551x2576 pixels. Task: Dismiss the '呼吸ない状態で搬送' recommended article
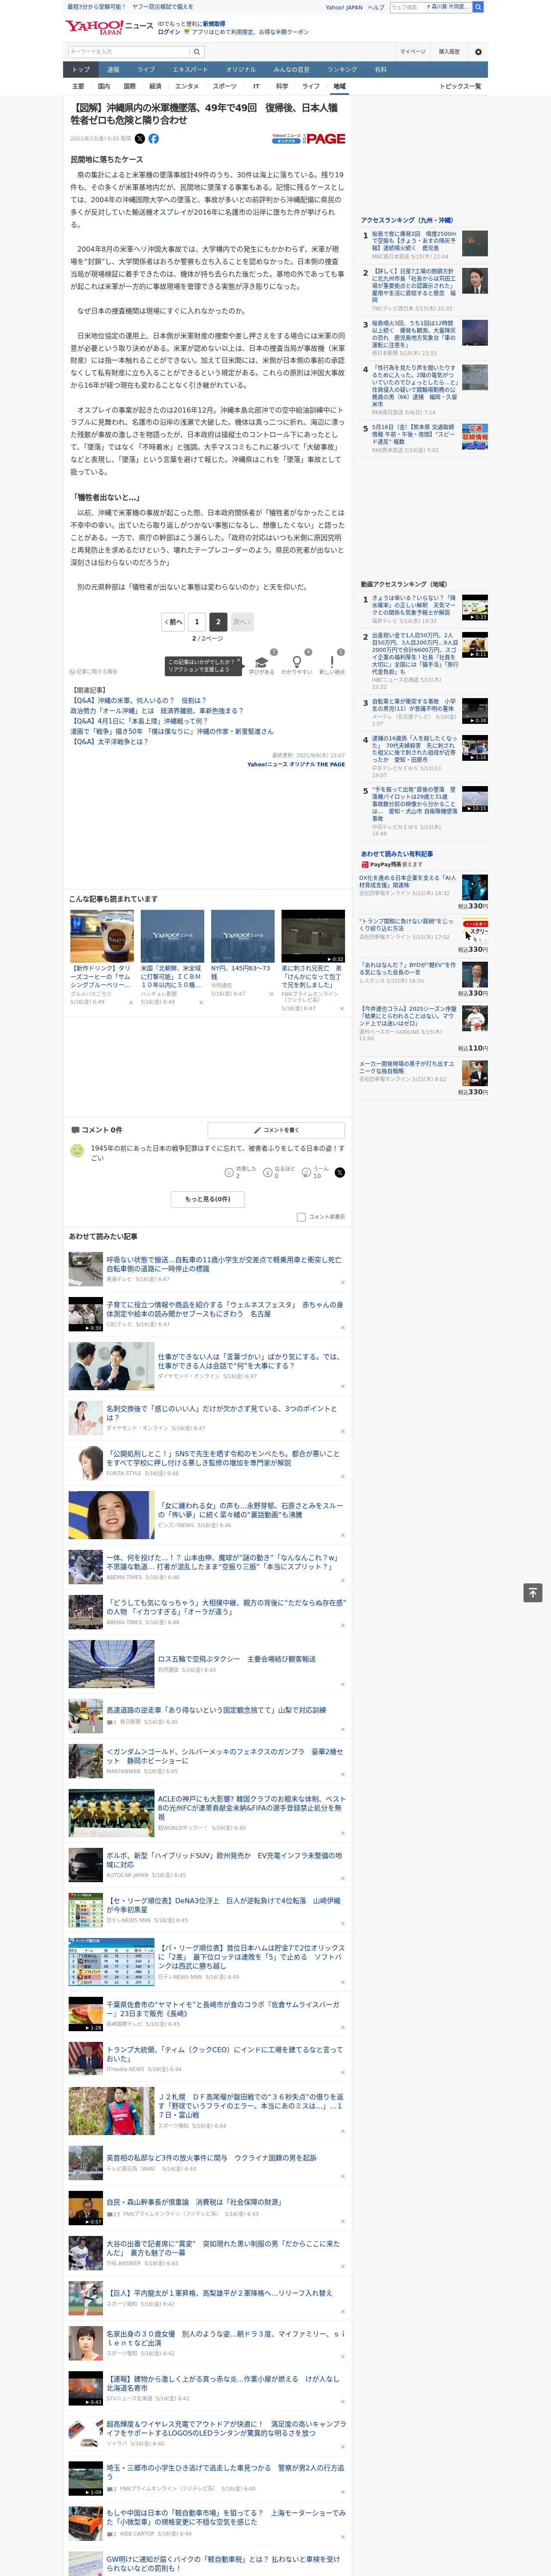click(x=342, y=1282)
